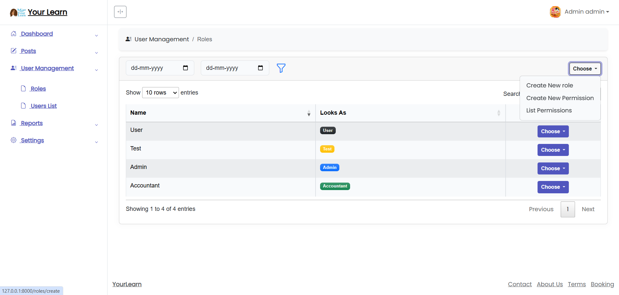Click the sidebar collapse arrows button

pyautogui.click(x=120, y=11)
